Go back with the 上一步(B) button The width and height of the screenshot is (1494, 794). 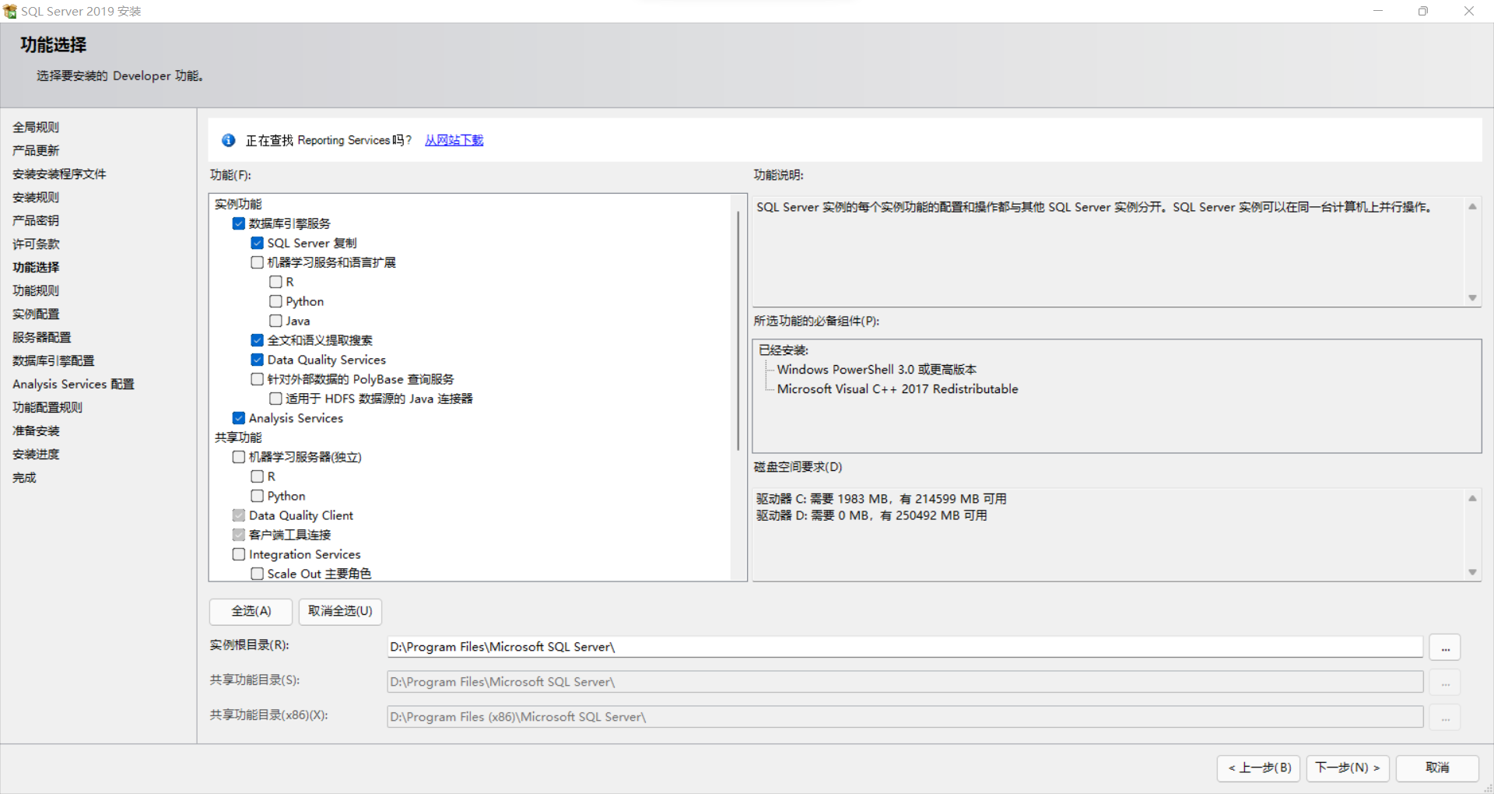pos(1259,768)
